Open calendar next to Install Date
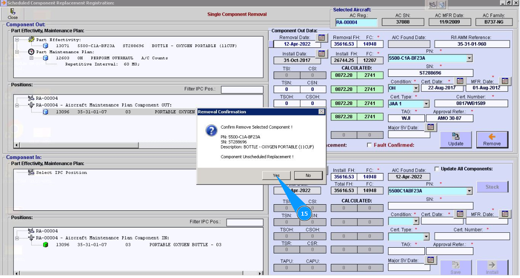The width and height of the screenshot is (520, 278). (x=321, y=54)
